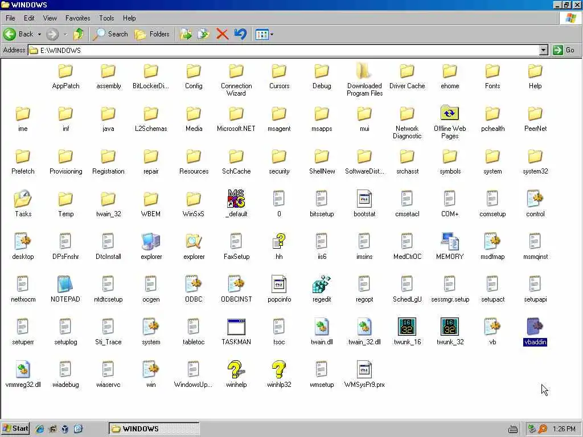
Task: Select the explorer computer application icon
Action: (x=151, y=241)
